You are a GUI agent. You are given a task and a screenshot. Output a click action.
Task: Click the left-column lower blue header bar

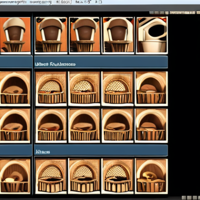coord(16,150)
